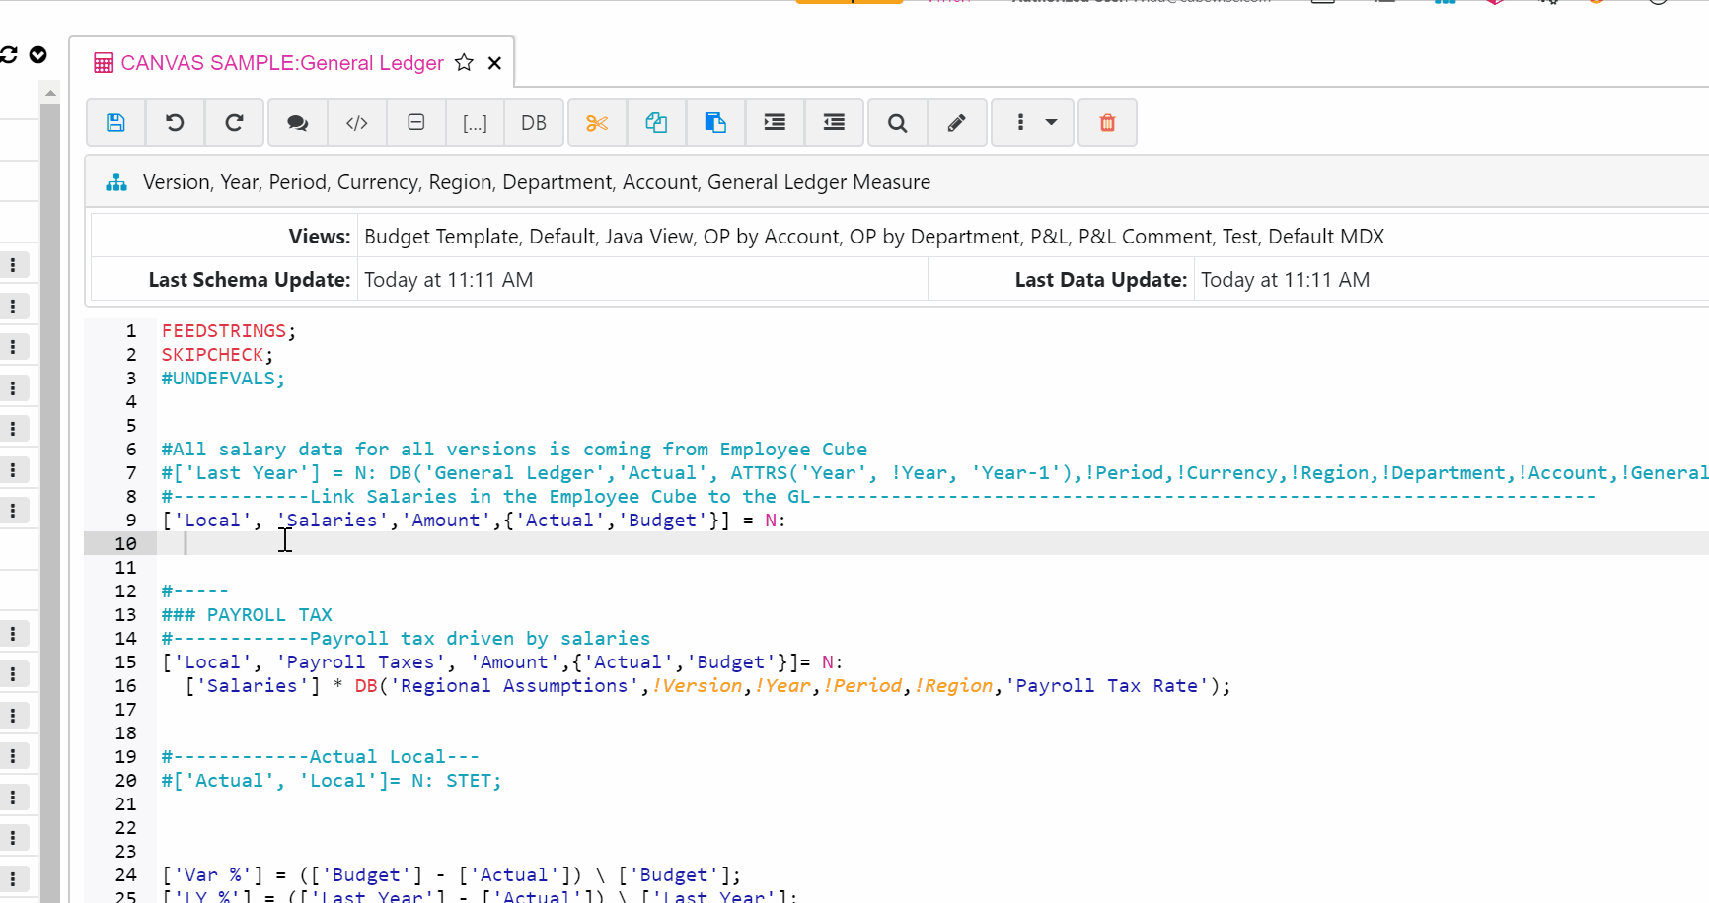Cut selected code using the scissors icon
Viewport: 1709px width, 903px height.
pyautogui.click(x=596, y=122)
